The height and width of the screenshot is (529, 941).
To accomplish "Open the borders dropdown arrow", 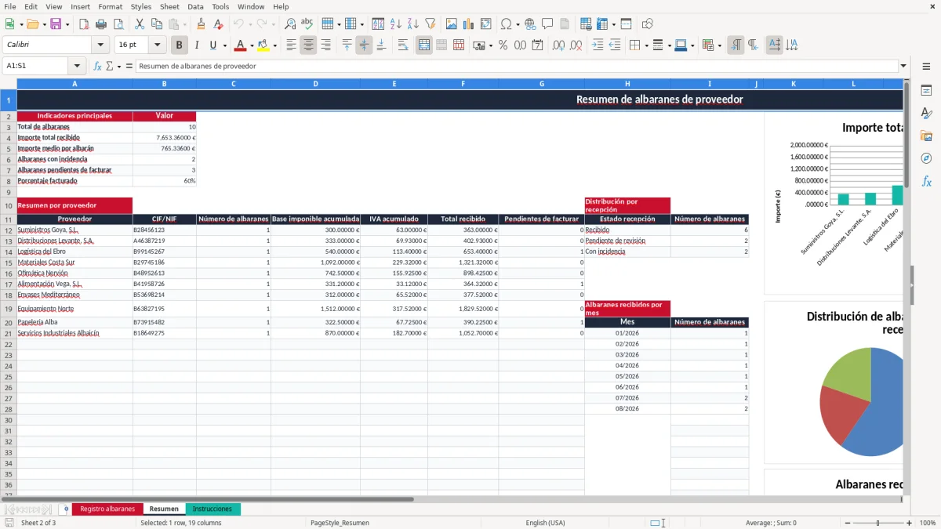I will [x=648, y=45].
